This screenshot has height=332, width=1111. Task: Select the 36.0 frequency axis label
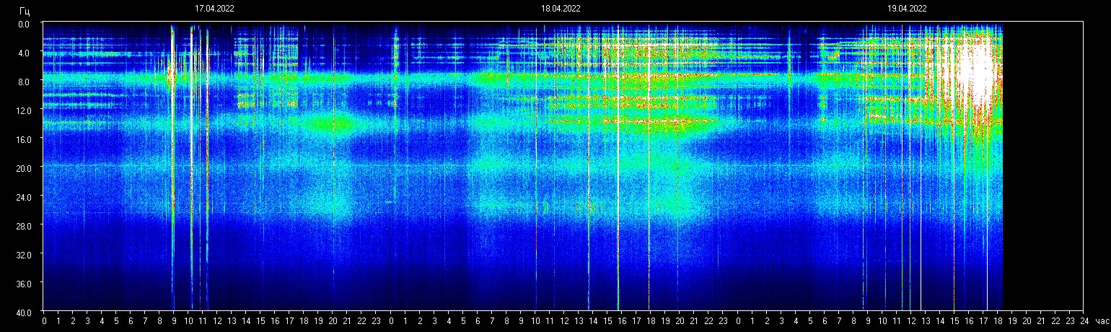point(24,283)
